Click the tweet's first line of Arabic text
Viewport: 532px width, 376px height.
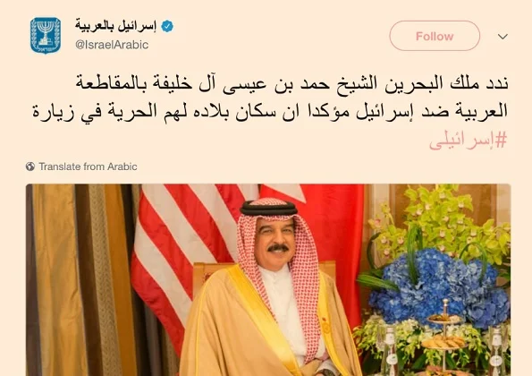(291, 83)
